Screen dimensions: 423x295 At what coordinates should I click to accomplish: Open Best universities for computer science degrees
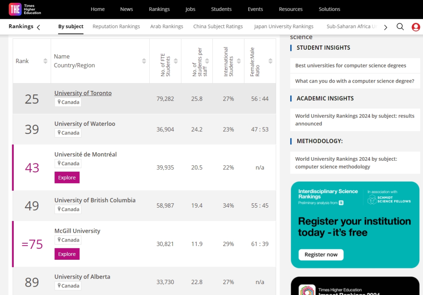pyautogui.click(x=351, y=65)
